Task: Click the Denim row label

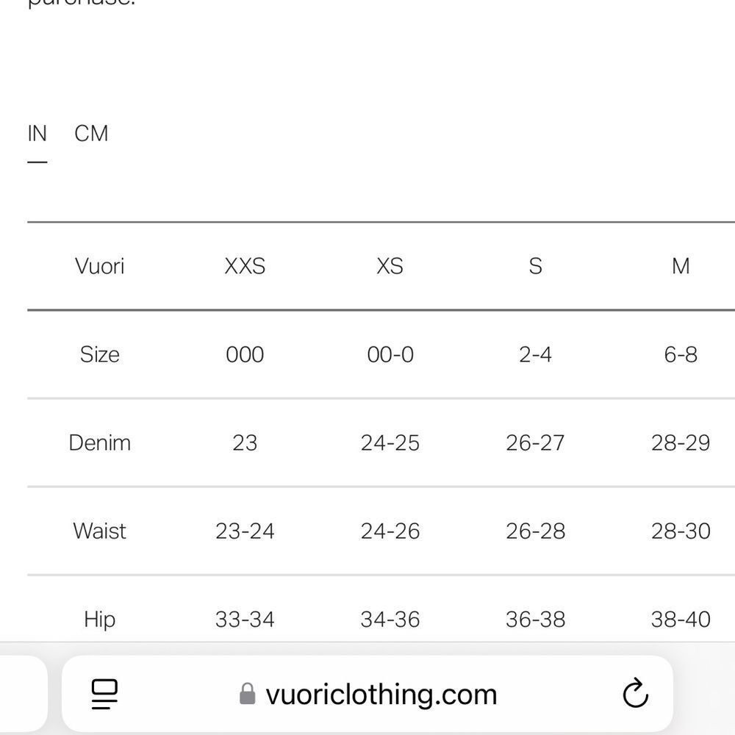Action: (99, 443)
